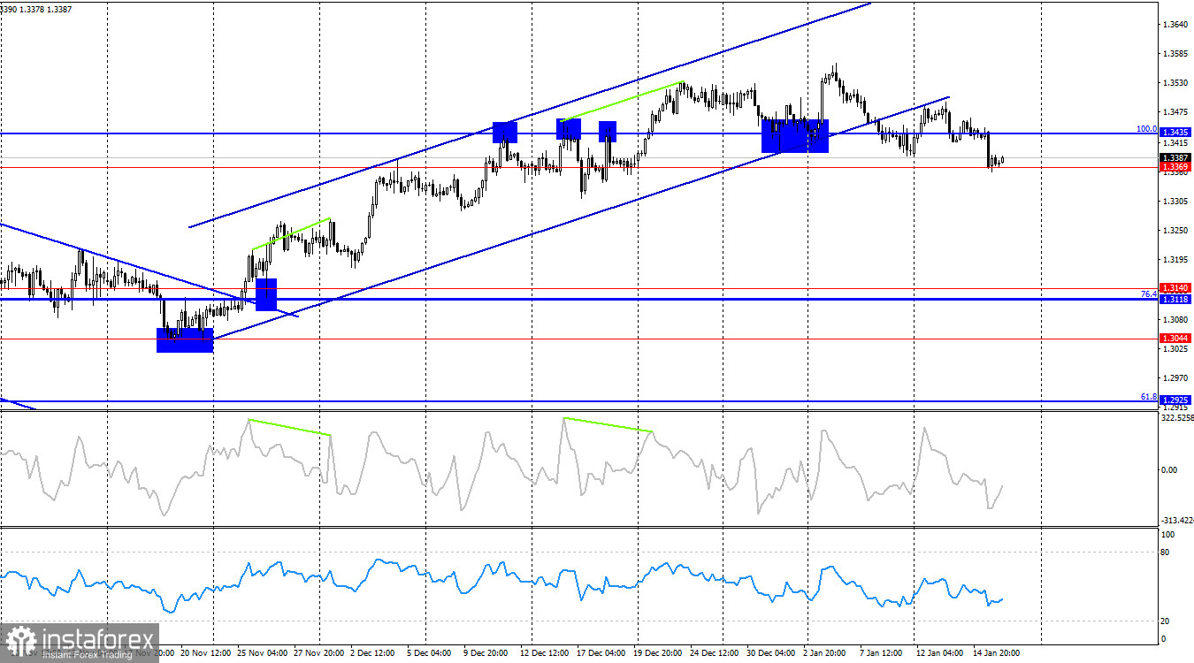The image size is (1194, 663).
Task: Select the large blue zone rectangle near 1.3435
Action: (x=794, y=134)
